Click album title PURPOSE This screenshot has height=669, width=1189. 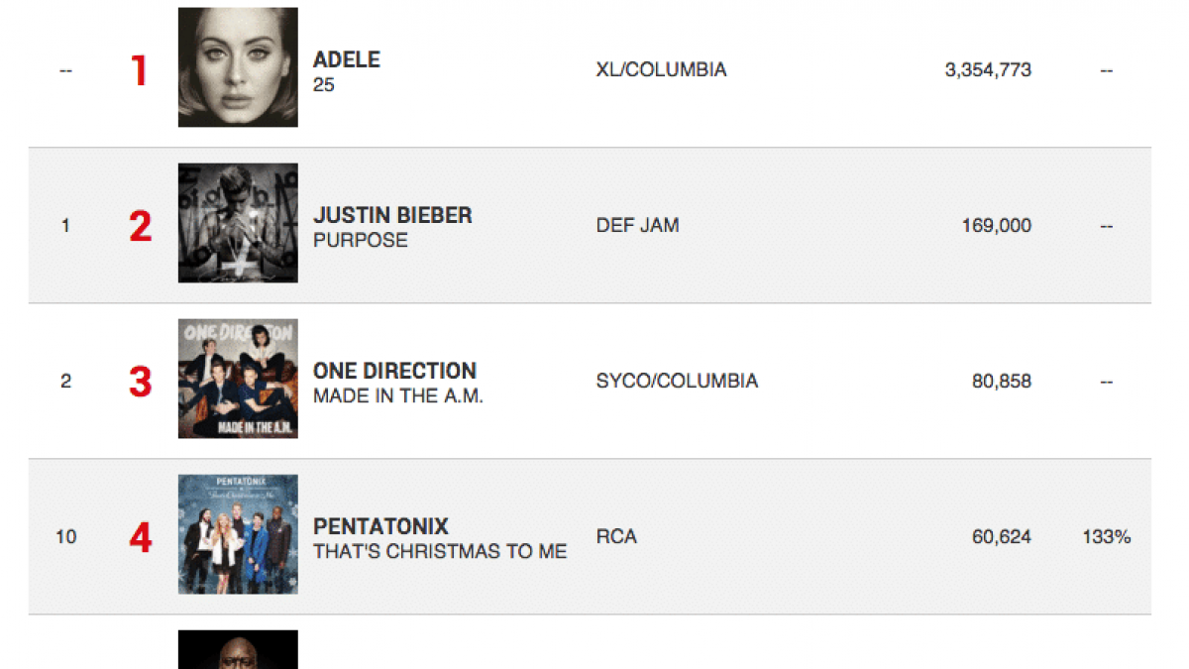click(x=361, y=241)
